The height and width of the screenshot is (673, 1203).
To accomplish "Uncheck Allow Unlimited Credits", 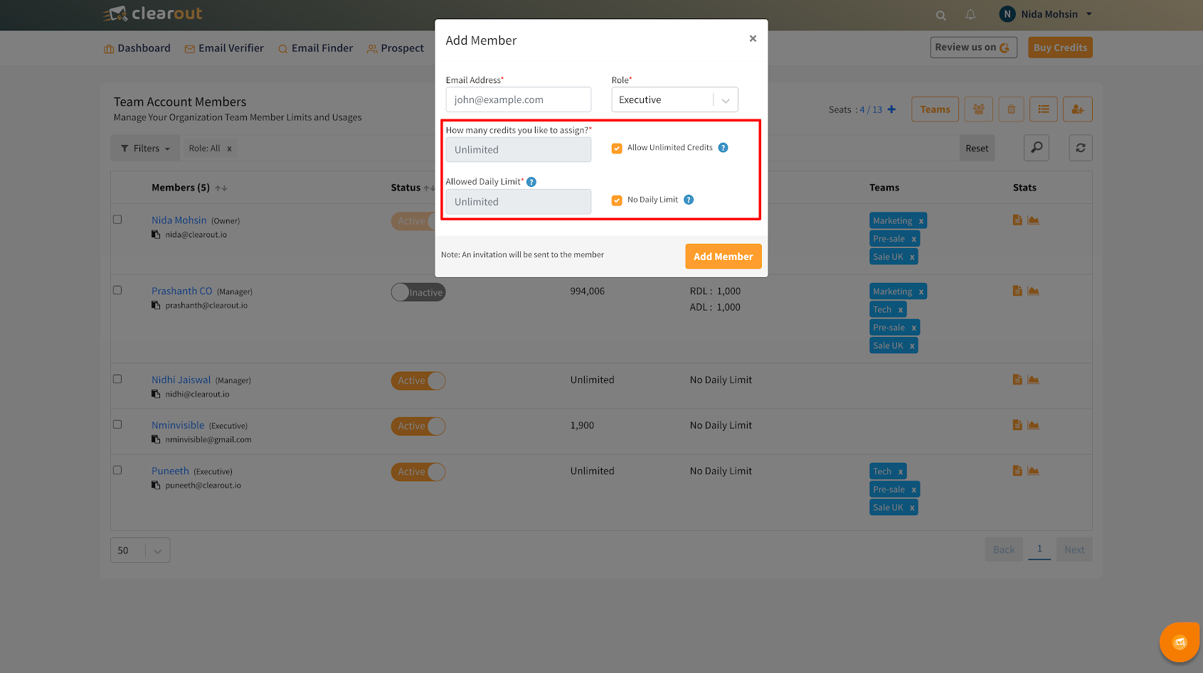I will (x=616, y=148).
